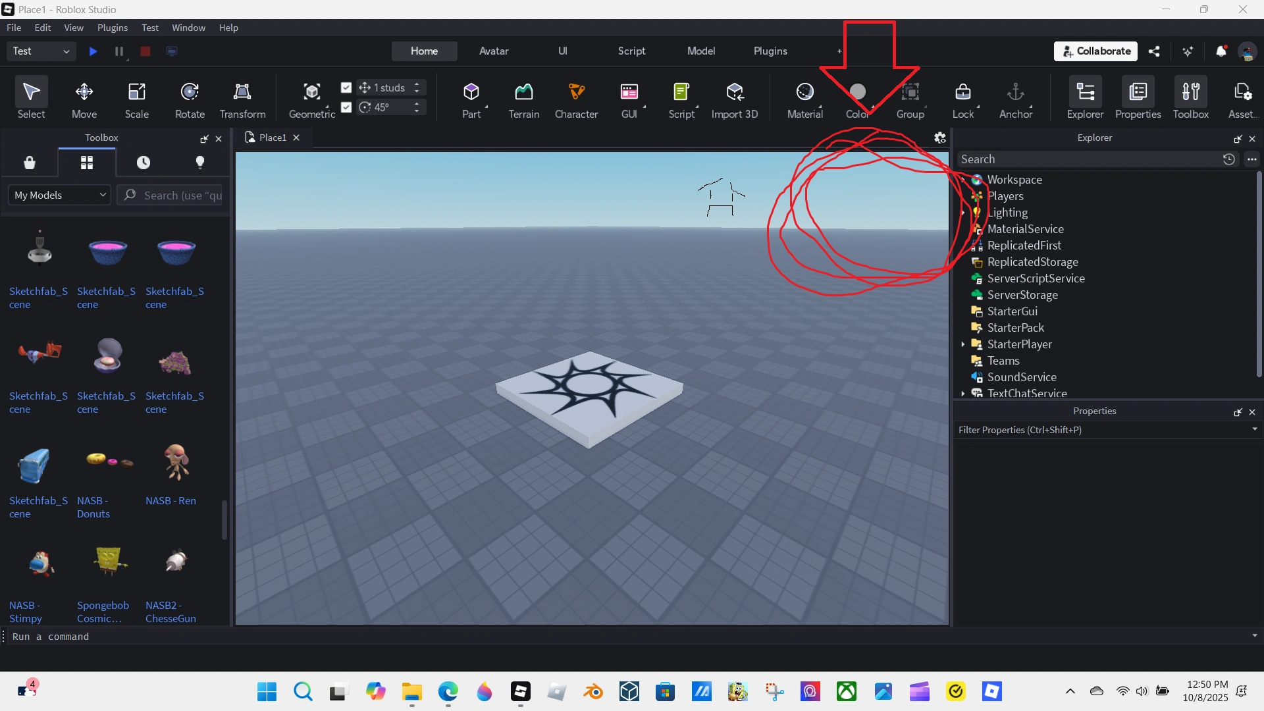Start a playtest with the Play button
Viewport: 1264px width, 711px height.
pyautogui.click(x=92, y=51)
